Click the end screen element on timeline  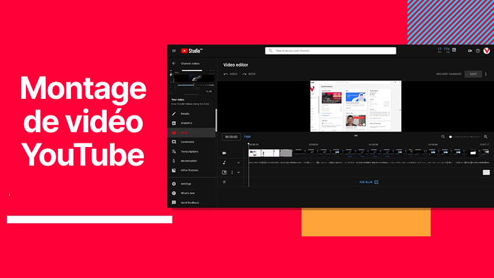(x=486, y=172)
